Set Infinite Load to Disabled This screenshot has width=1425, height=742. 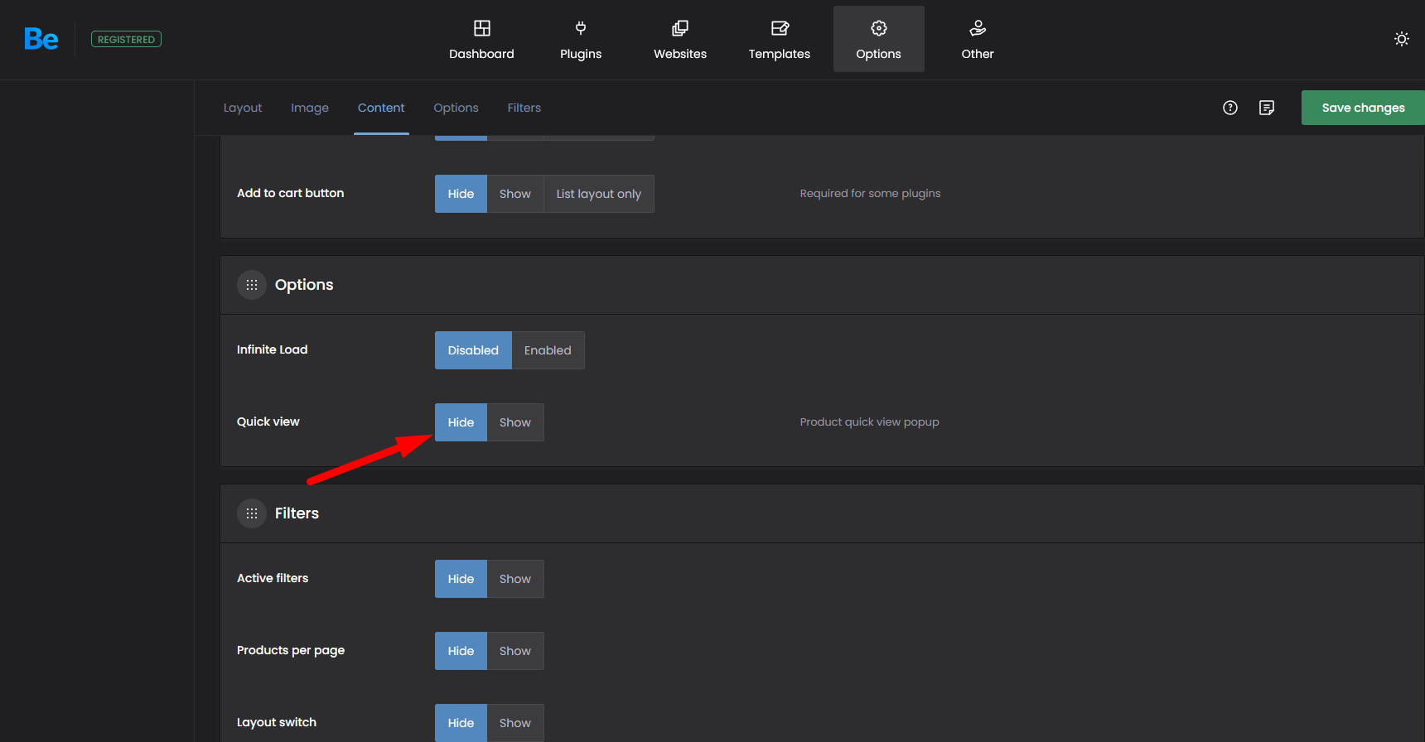click(473, 350)
